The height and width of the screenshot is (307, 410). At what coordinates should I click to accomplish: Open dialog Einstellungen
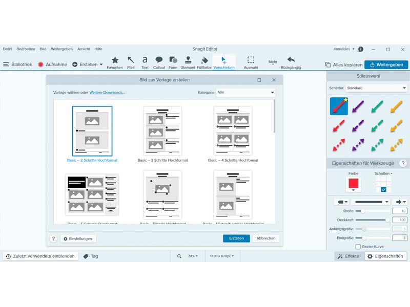coord(78,238)
